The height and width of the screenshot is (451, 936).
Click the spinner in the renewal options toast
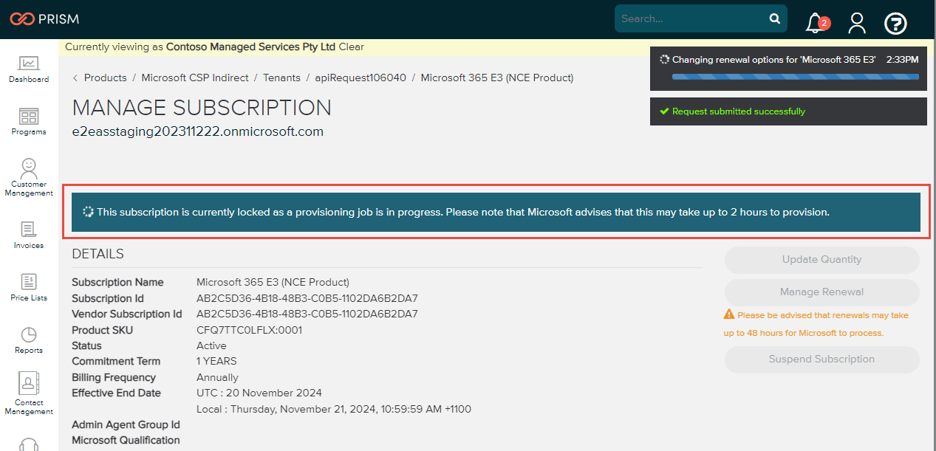(665, 59)
